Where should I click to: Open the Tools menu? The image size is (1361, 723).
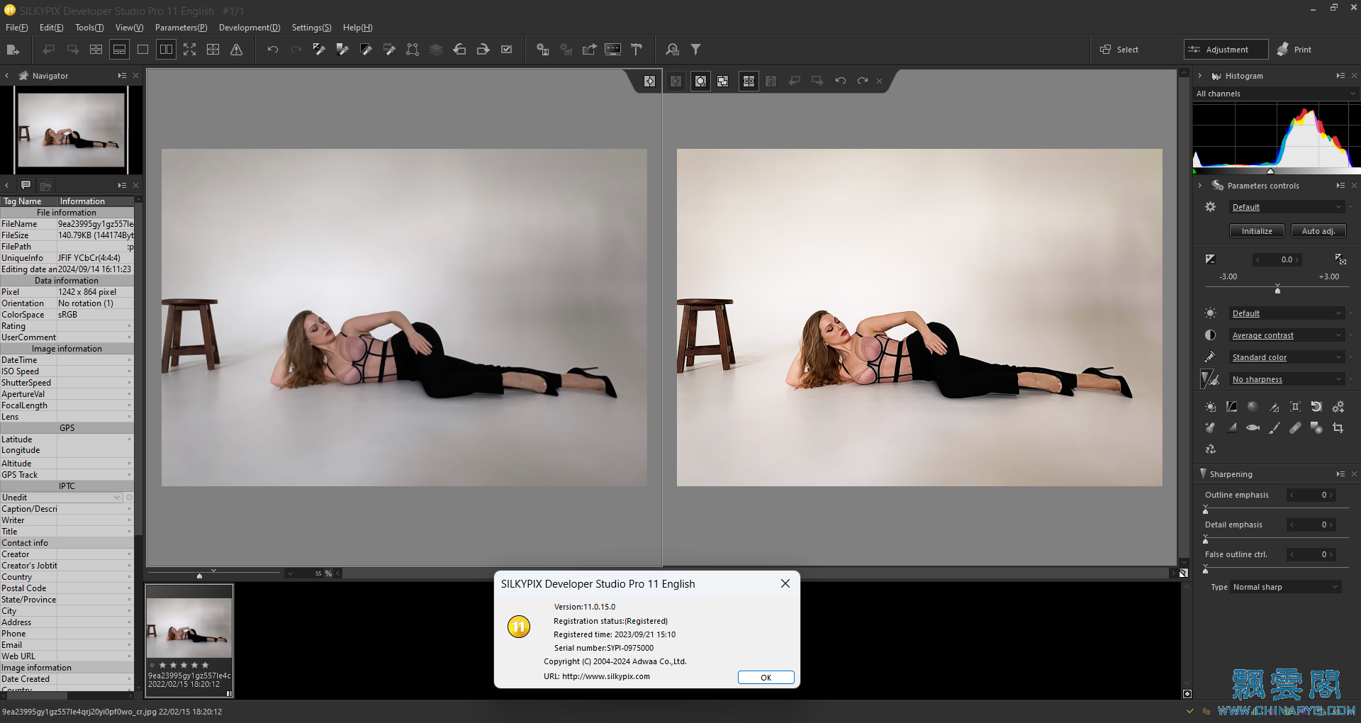point(89,28)
